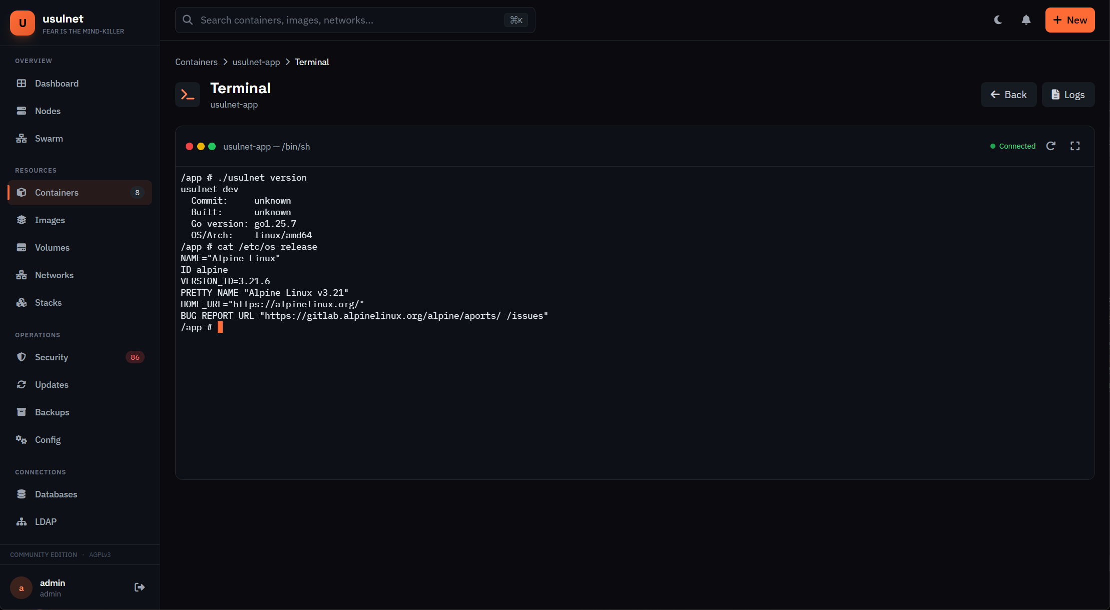Open the Dashboard overview
Screen dimensions: 1110x610
(56, 84)
